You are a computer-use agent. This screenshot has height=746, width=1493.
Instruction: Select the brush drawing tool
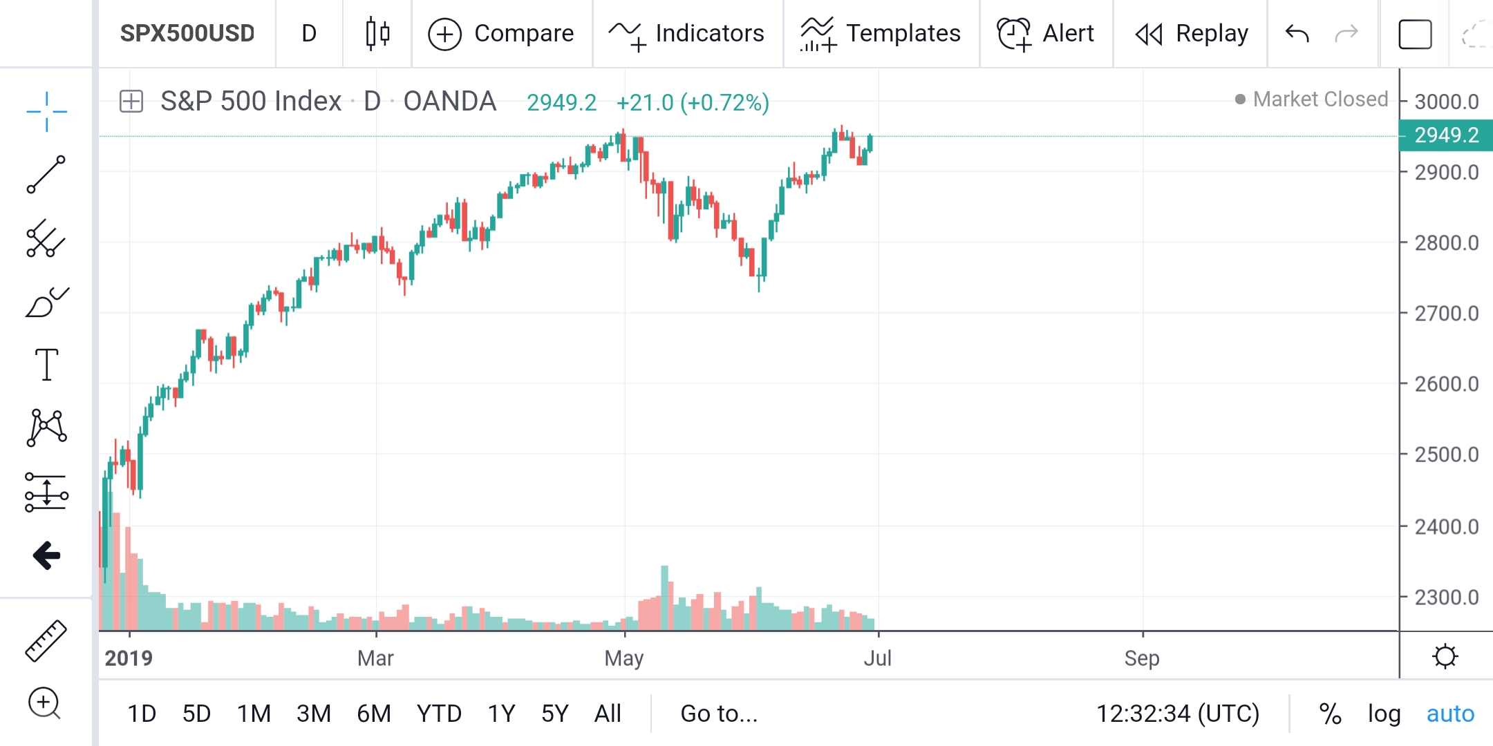coord(46,303)
